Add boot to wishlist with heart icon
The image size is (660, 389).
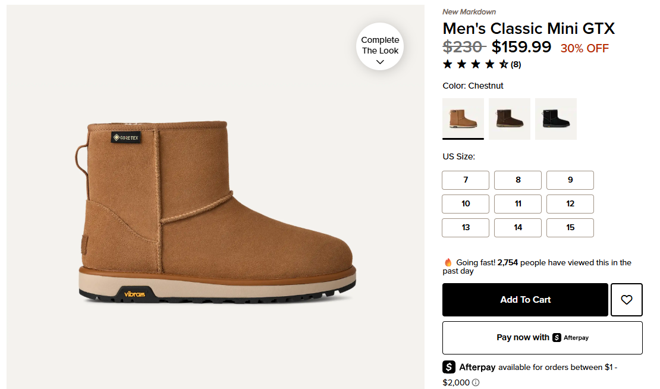click(626, 300)
